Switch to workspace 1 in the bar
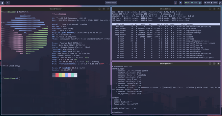 [x=8, y=3]
